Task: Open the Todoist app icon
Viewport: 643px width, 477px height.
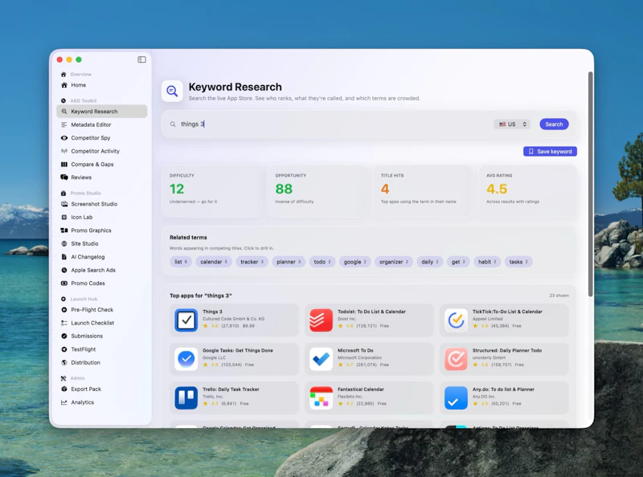Action: (321, 320)
